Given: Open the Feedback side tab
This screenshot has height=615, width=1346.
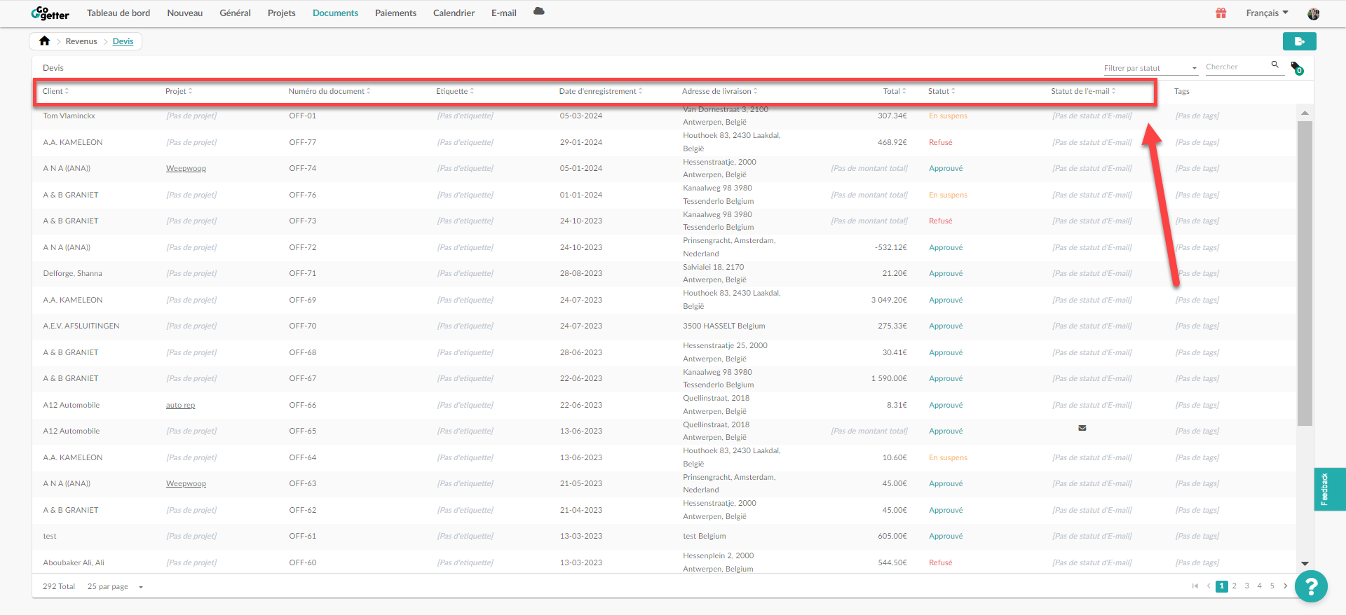Looking at the screenshot, I should click(1329, 489).
